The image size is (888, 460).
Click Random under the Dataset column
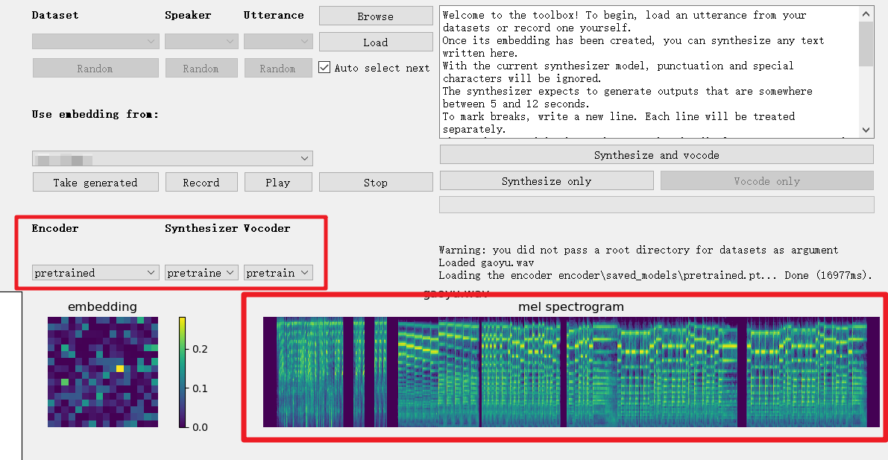pos(95,68)
